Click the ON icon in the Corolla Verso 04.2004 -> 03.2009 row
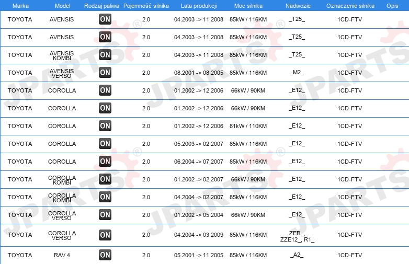The height and width of the screenshot is (264, 409). coord(105,235)
